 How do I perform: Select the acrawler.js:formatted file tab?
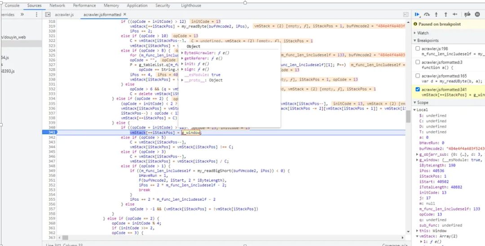[102, 14]
